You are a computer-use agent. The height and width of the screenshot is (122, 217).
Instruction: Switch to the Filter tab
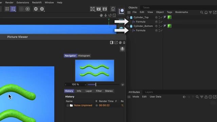pos(99,91)
